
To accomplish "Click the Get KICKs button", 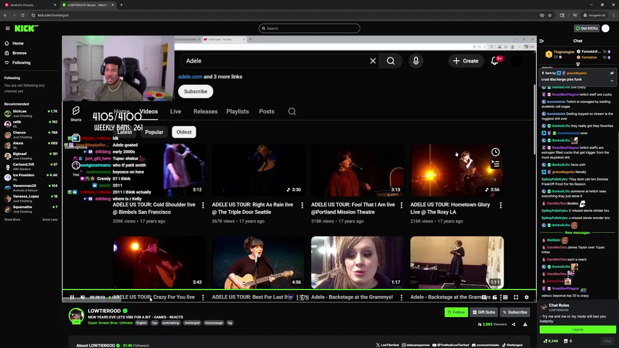I will (x=586, y=29).
